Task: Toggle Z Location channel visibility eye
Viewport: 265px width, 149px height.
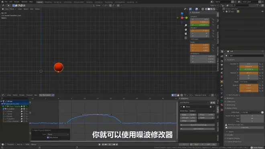Action: click(x=5, y=109)
